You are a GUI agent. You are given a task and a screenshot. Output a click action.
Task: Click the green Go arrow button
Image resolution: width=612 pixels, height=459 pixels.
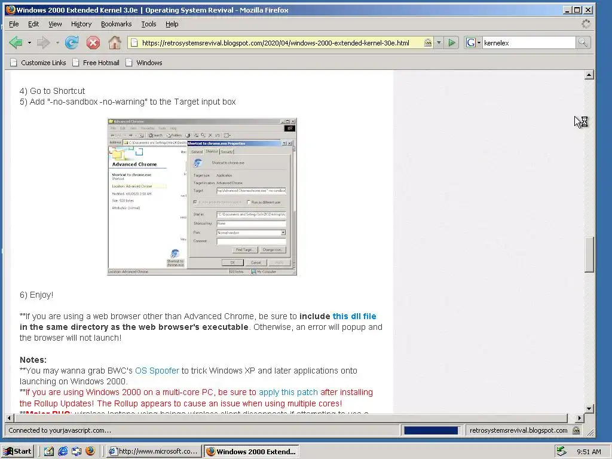pyautogui.click(x=452, y=43)
